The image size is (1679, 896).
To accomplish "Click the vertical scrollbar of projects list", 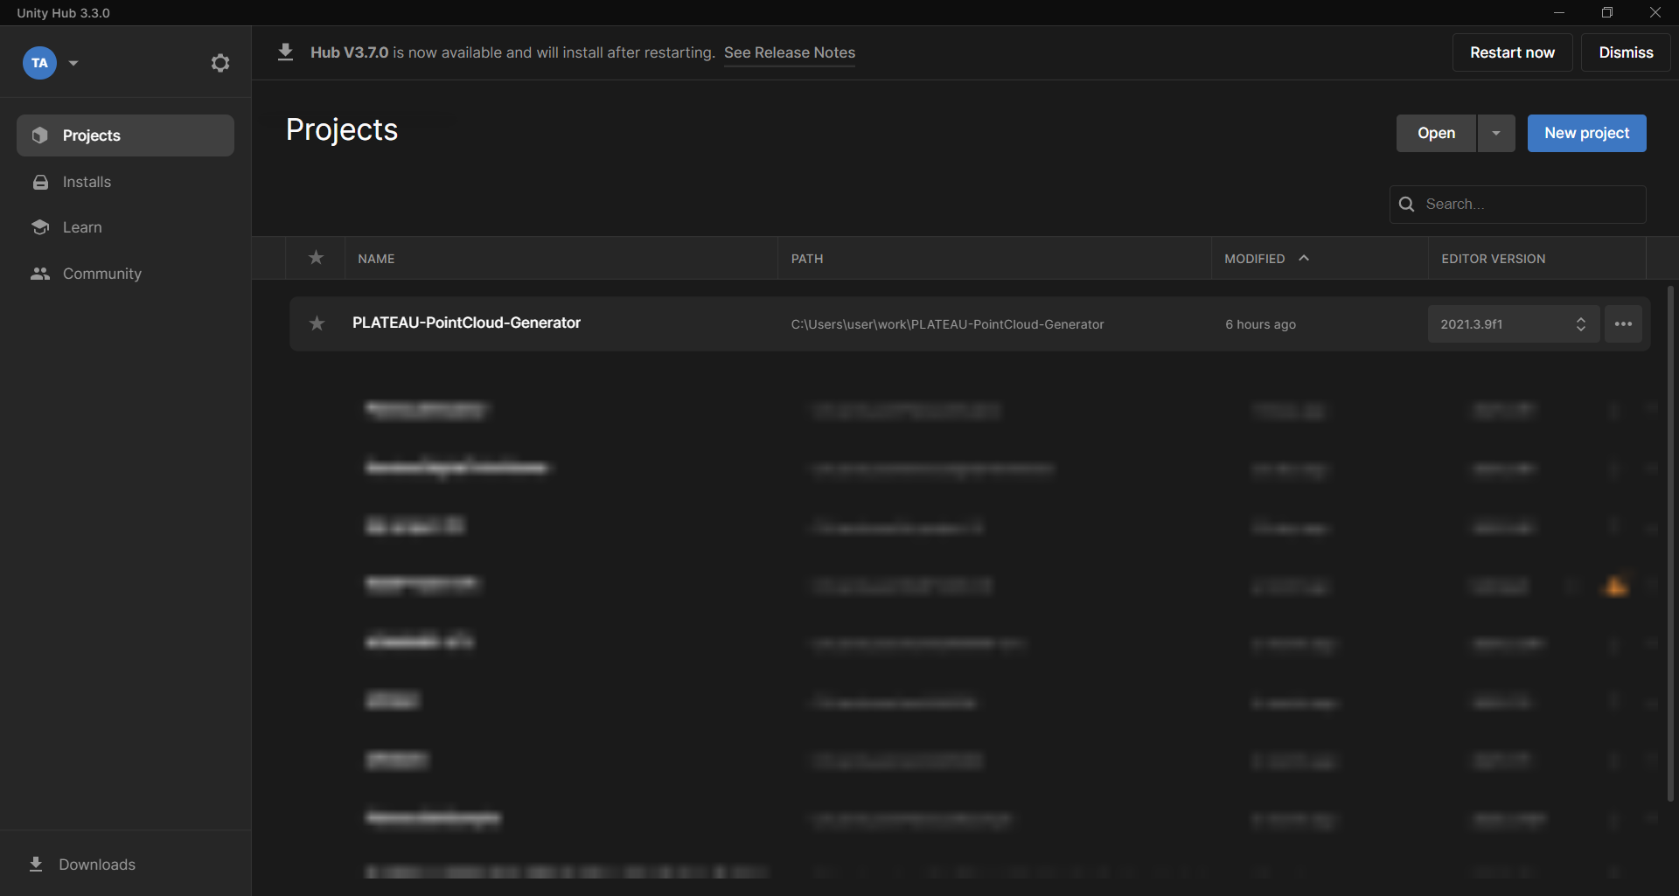I will tap(1670, 542).
